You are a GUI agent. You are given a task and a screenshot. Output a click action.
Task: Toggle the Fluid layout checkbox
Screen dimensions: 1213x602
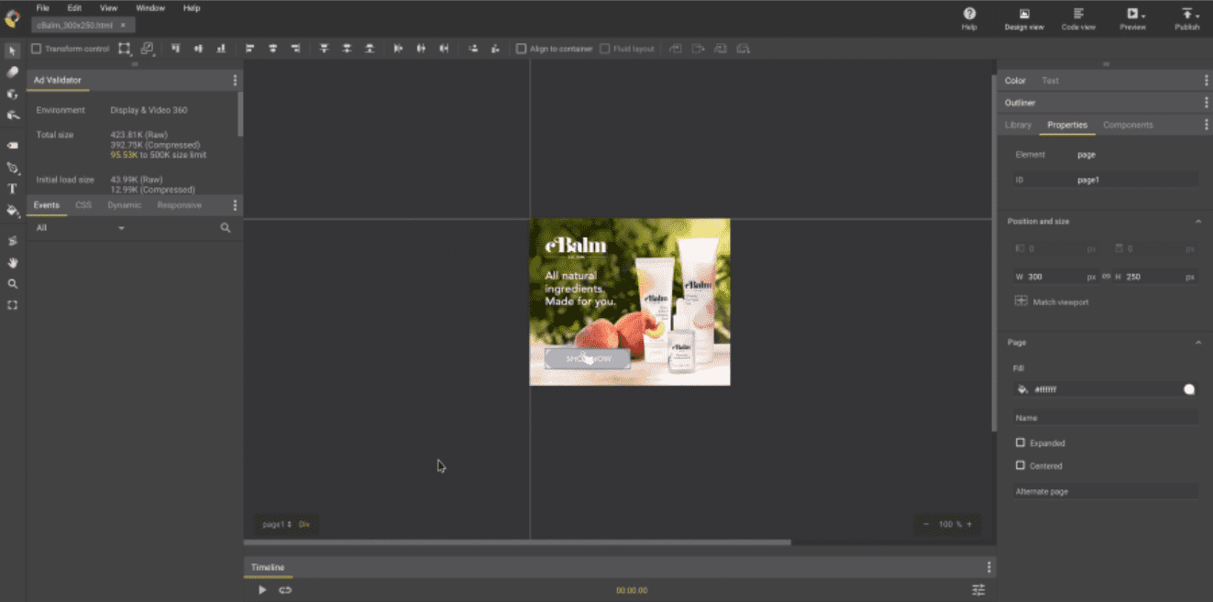pos(605,49)
